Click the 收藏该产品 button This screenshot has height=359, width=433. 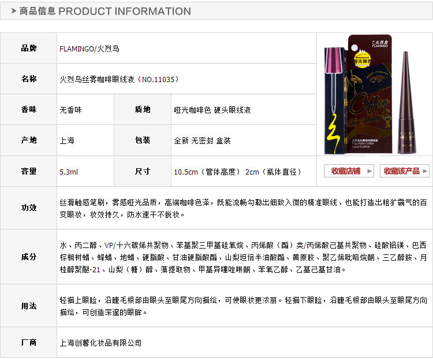pos(405,171)
